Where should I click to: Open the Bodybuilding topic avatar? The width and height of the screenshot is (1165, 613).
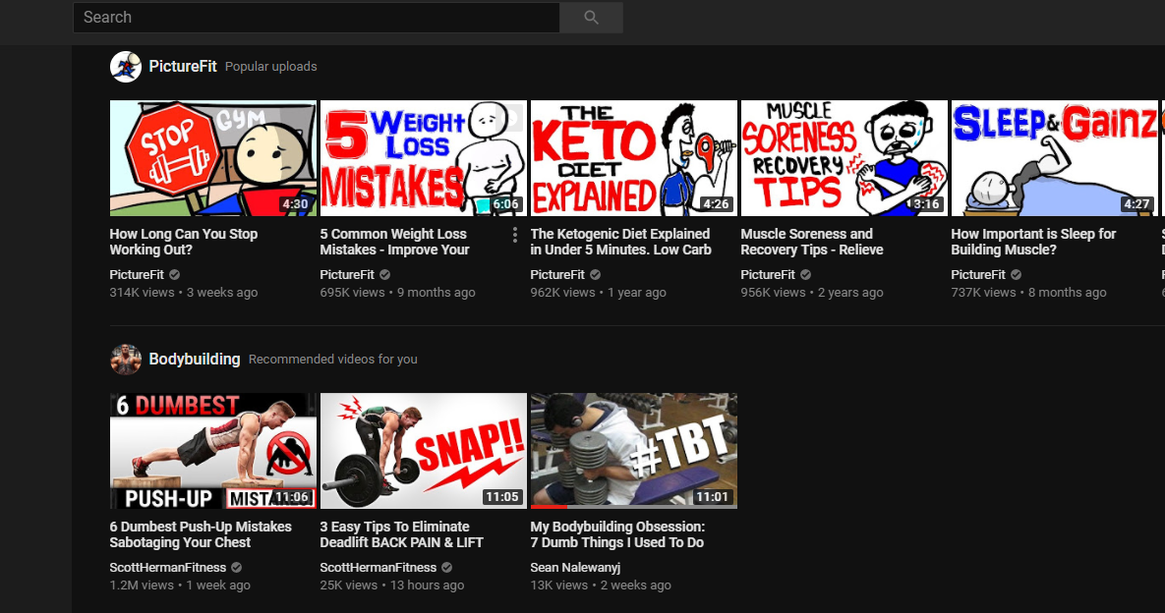point(126,360)
